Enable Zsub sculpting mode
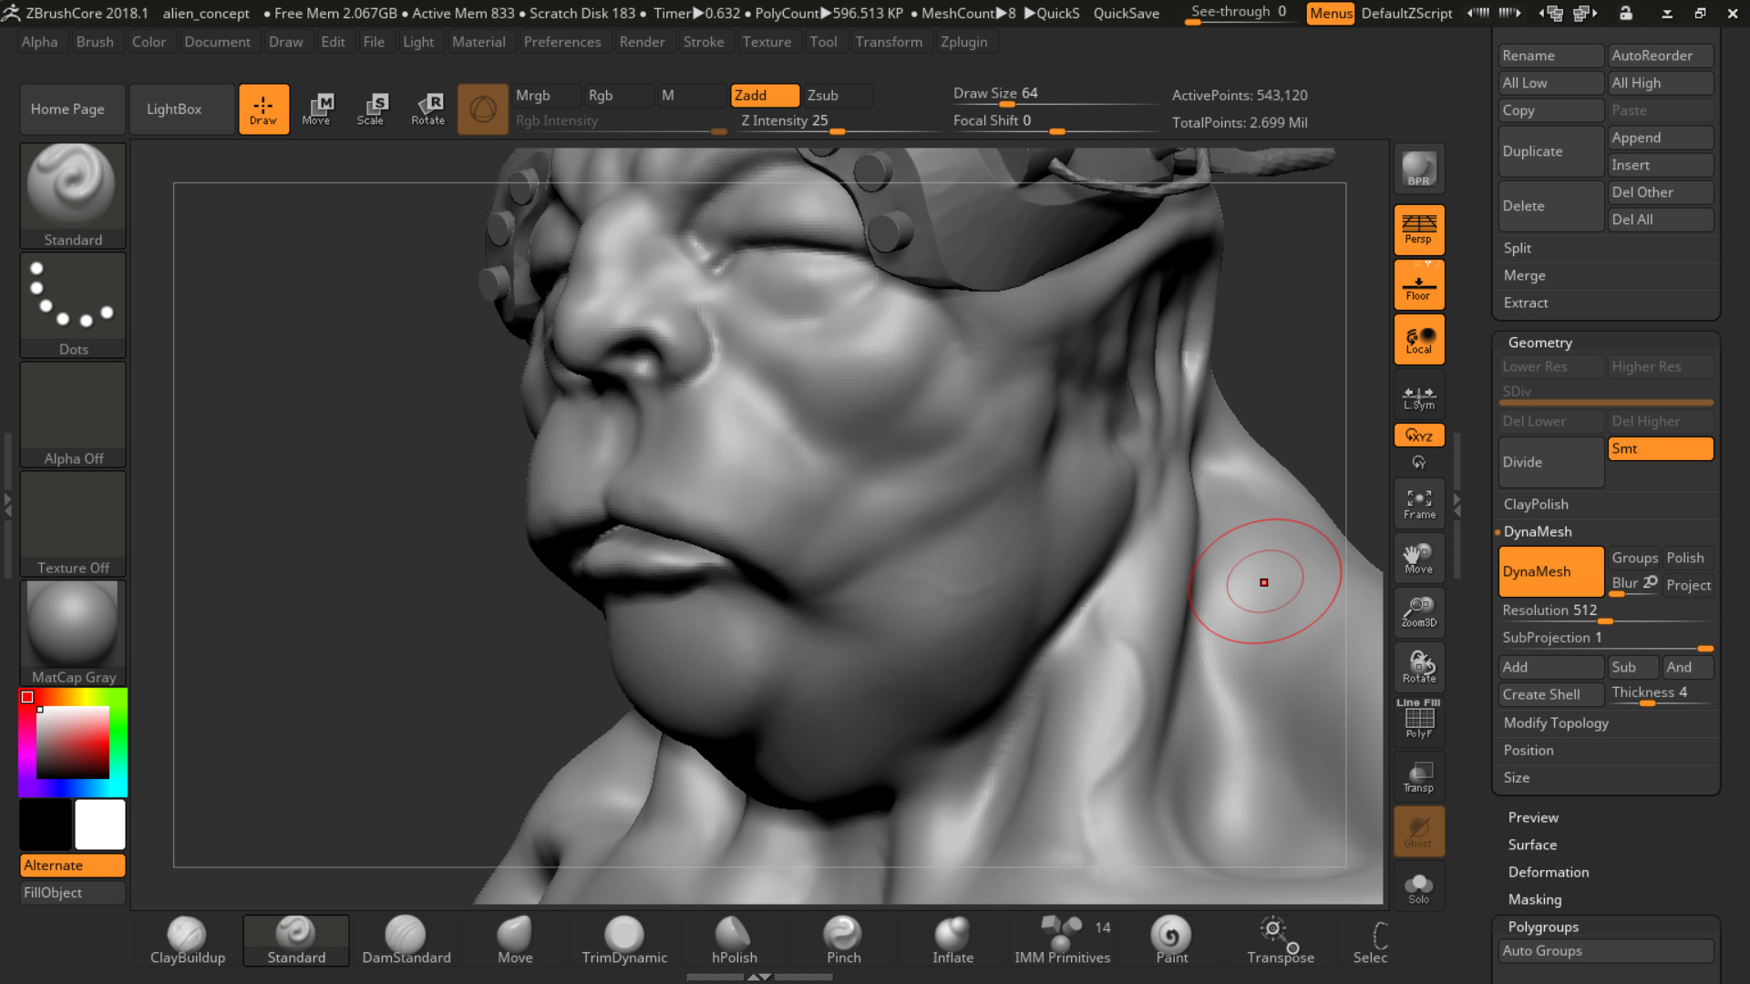 pyautogui.click(x=838, y=96)
